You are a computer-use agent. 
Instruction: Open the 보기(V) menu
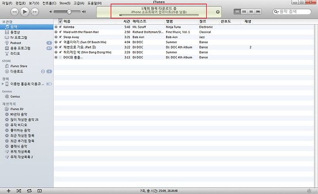pos(34,3)
